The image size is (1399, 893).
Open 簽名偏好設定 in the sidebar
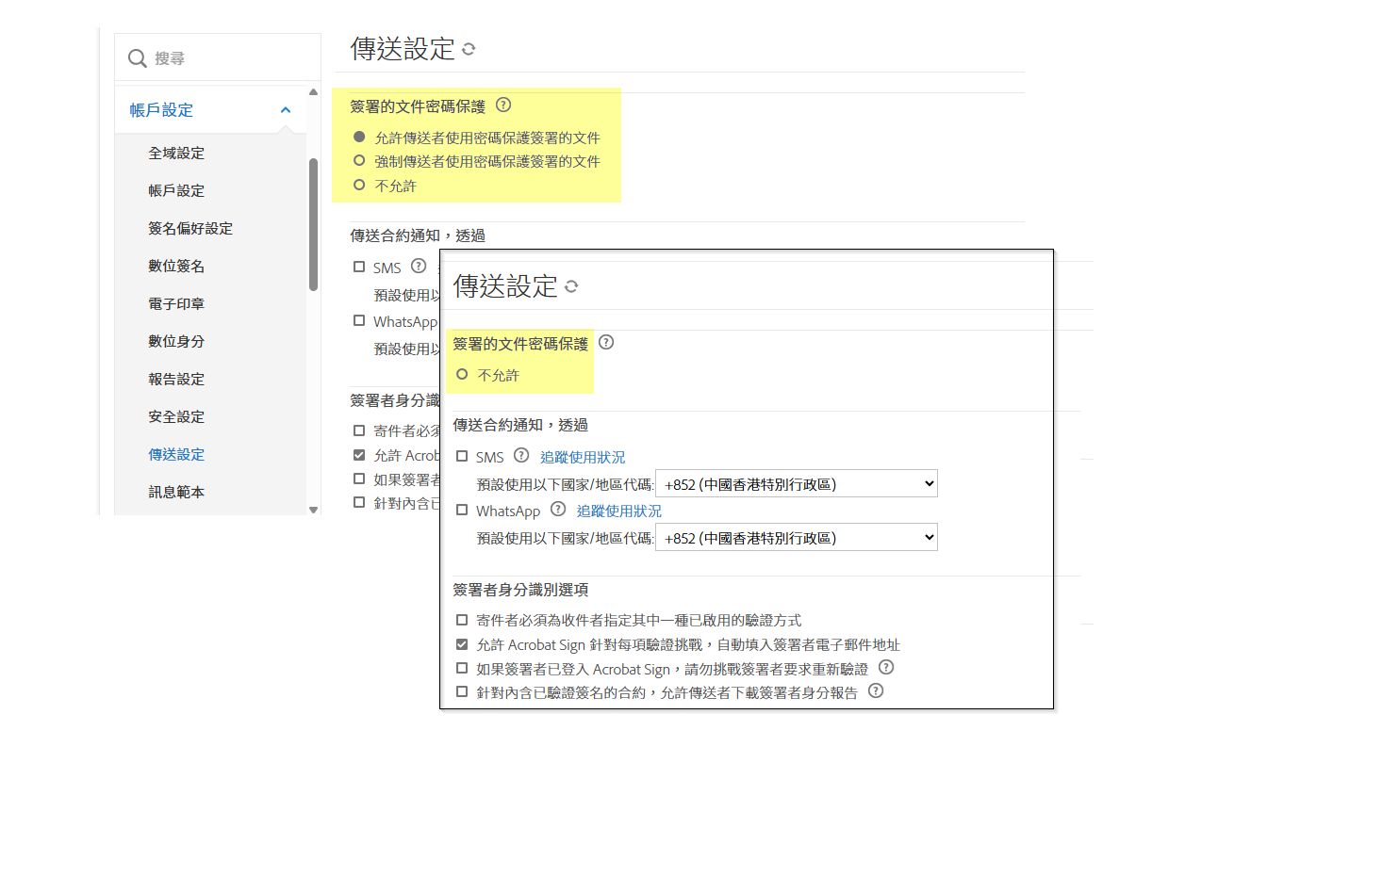click(x=190, y=228)
